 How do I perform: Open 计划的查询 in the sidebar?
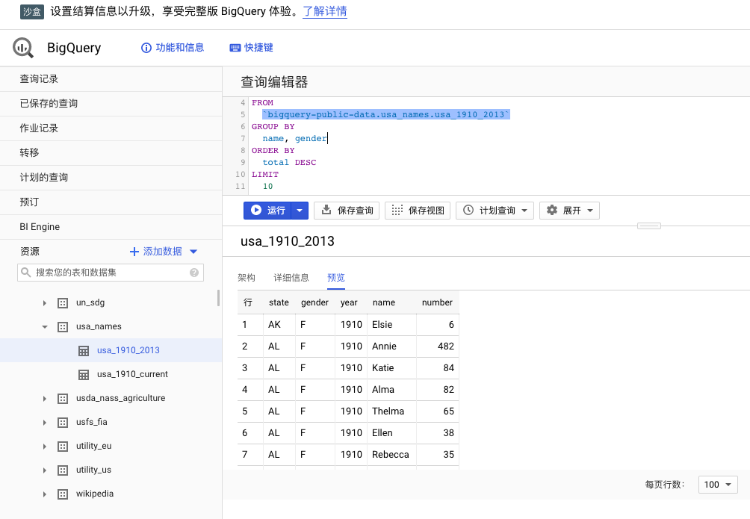tap(111, 178)
